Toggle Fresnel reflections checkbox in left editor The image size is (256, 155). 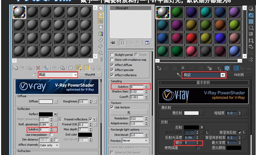click(90, 119)
